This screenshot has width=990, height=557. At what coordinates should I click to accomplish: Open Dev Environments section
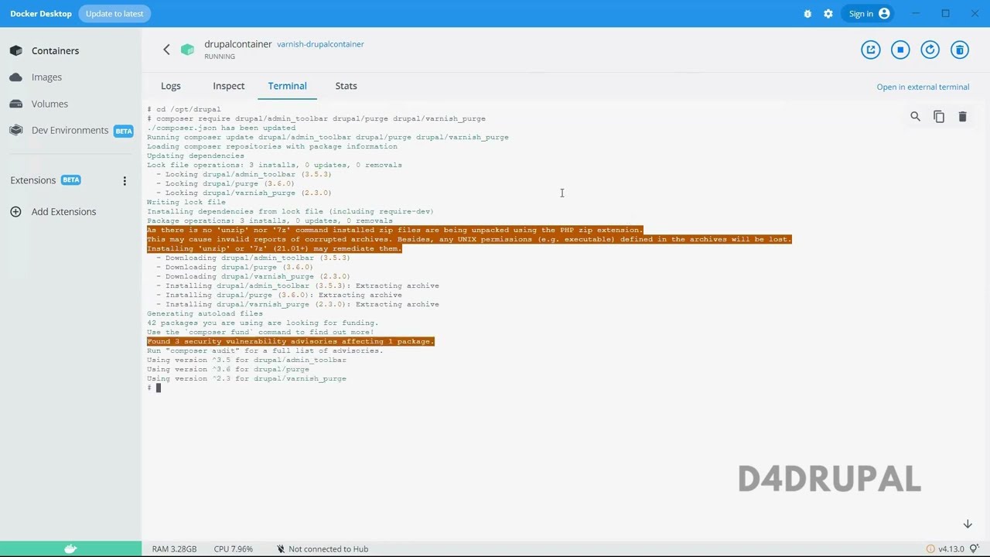(70, 130)
